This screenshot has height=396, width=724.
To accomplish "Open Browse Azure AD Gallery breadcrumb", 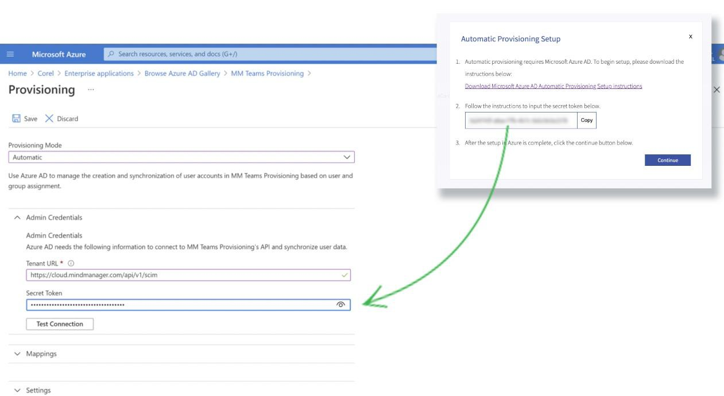I will coord(182,73).
